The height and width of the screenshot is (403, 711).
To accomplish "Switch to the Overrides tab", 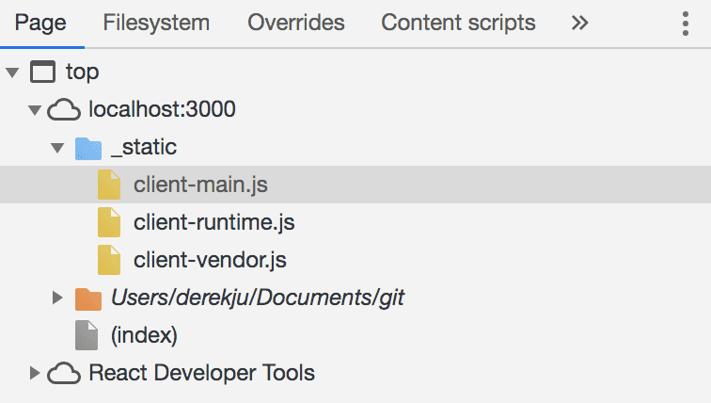I will pos(296,23).
